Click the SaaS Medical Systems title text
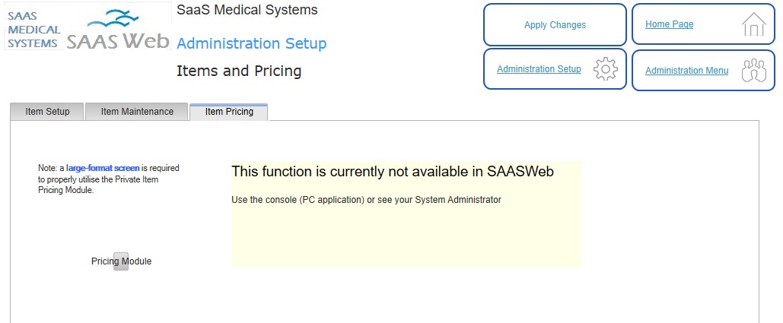Image resolution: width=783 pixels, height=323 pixels. (x=247, y=9)
